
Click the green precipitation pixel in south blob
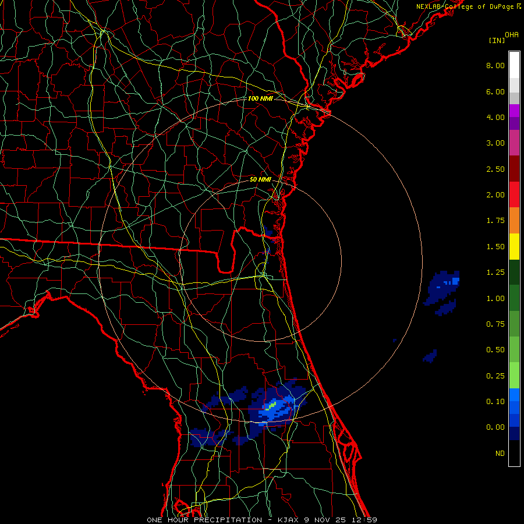[x=272, y=406]
